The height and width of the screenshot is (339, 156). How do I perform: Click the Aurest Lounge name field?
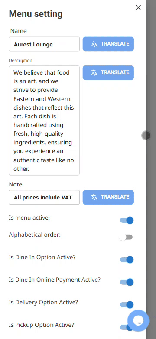pyautogui.click(x=44, y=44)
